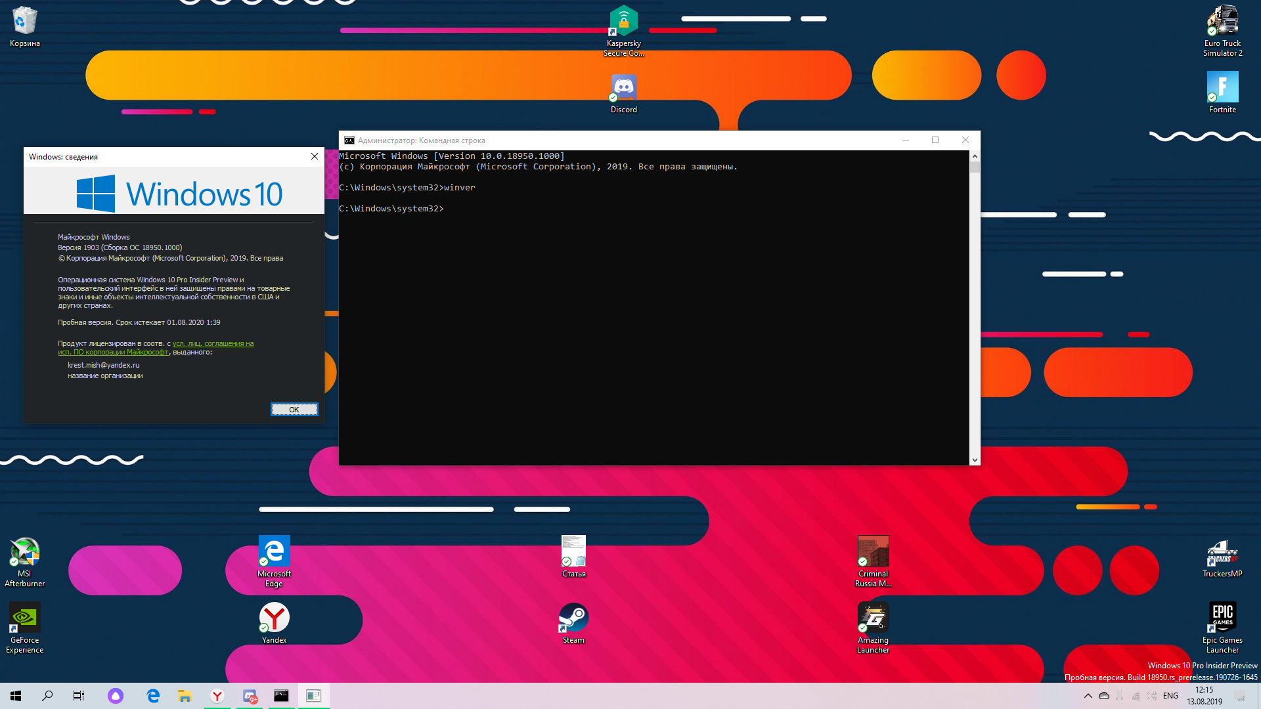Open the volume tray icon
The width and height of the screenshot is (1261, 709).
coord(1153,696)
